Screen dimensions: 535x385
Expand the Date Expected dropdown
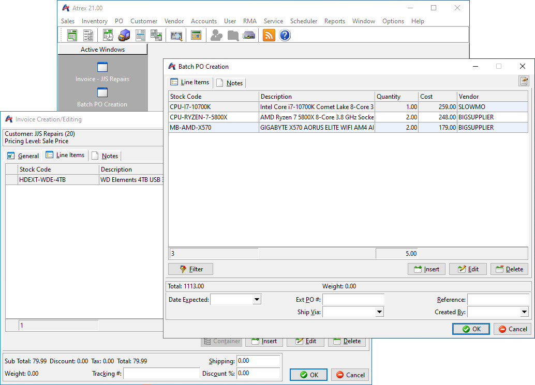[257, 300]
